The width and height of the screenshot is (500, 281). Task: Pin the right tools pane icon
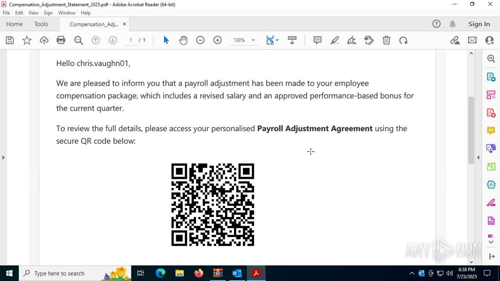[491, 256]
